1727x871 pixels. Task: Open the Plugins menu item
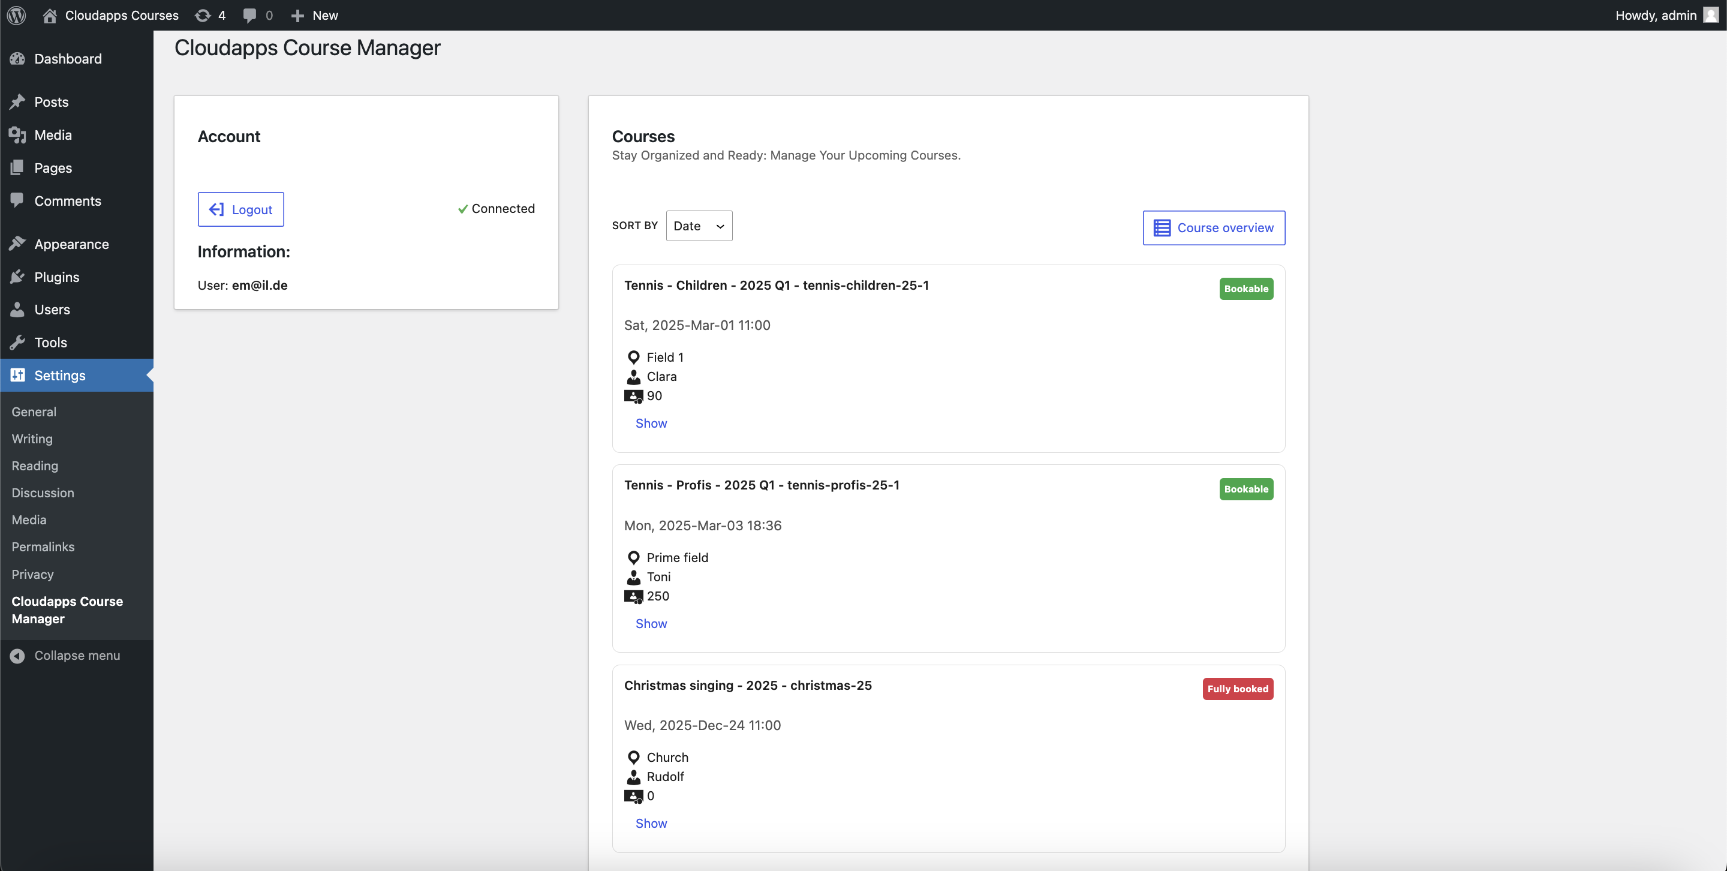point(56,277)
